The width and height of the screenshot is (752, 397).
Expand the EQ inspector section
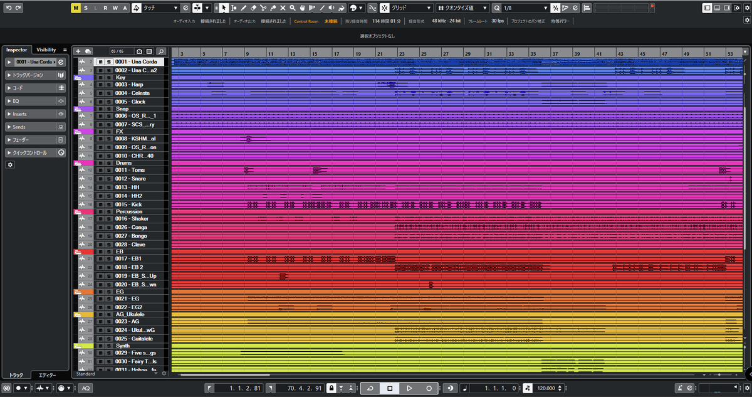click(35, 101)
